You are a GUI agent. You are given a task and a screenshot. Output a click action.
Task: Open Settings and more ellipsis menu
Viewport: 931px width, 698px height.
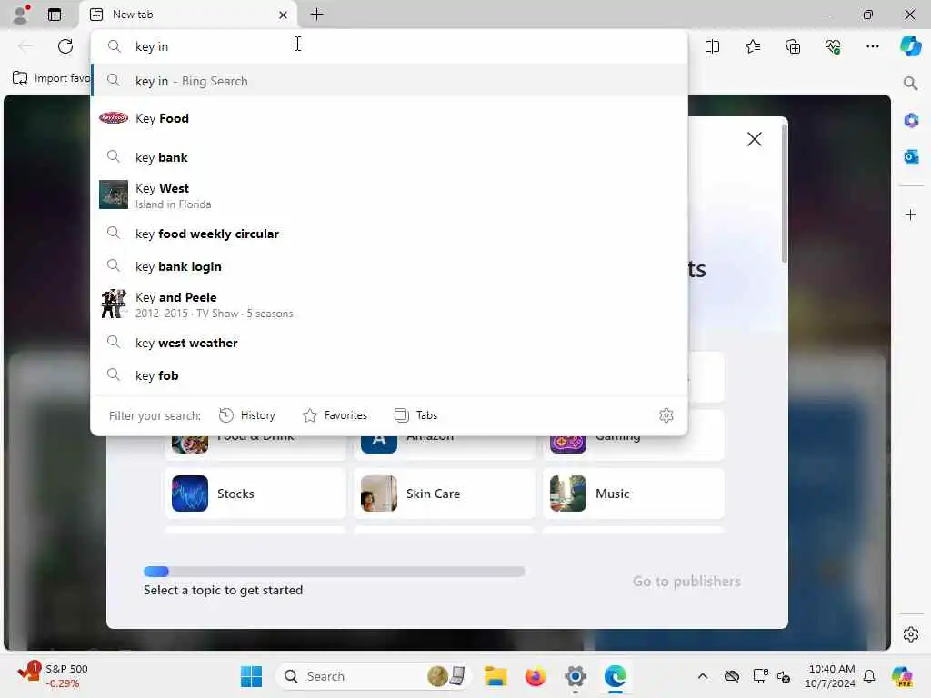pyautogui.click(x=872, y=46)
